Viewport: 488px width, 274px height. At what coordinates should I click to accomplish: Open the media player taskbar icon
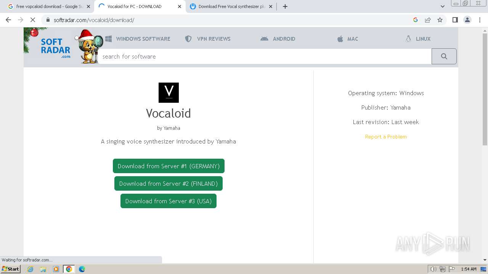pos(56,269)
